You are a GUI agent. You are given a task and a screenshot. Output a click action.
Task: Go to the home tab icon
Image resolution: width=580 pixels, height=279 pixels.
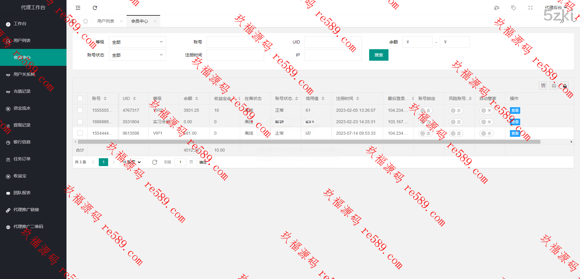pyautogui.click(x=85, y=21)
